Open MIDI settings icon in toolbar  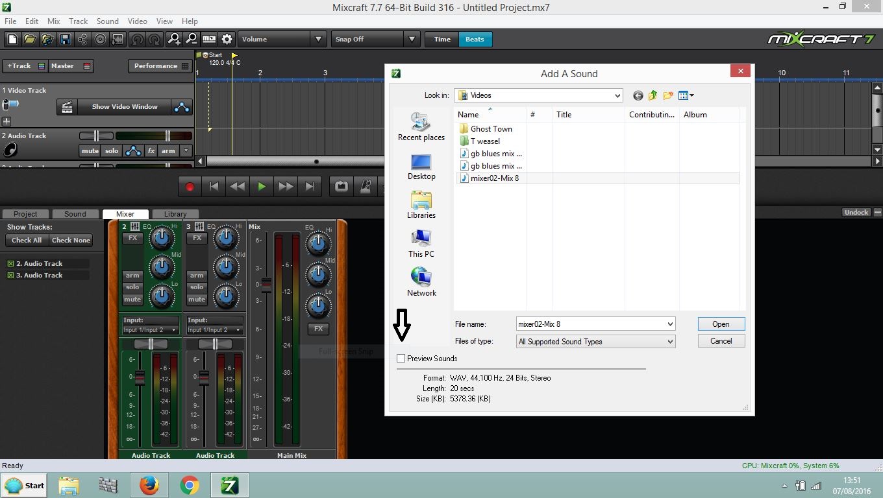209,40
